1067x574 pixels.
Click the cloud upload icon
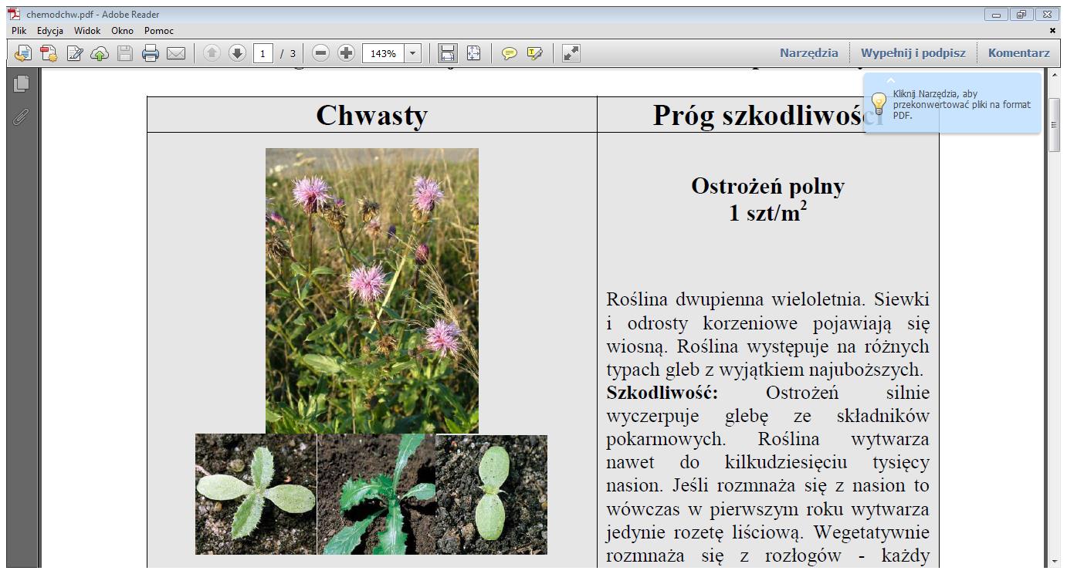click(100, 53)
